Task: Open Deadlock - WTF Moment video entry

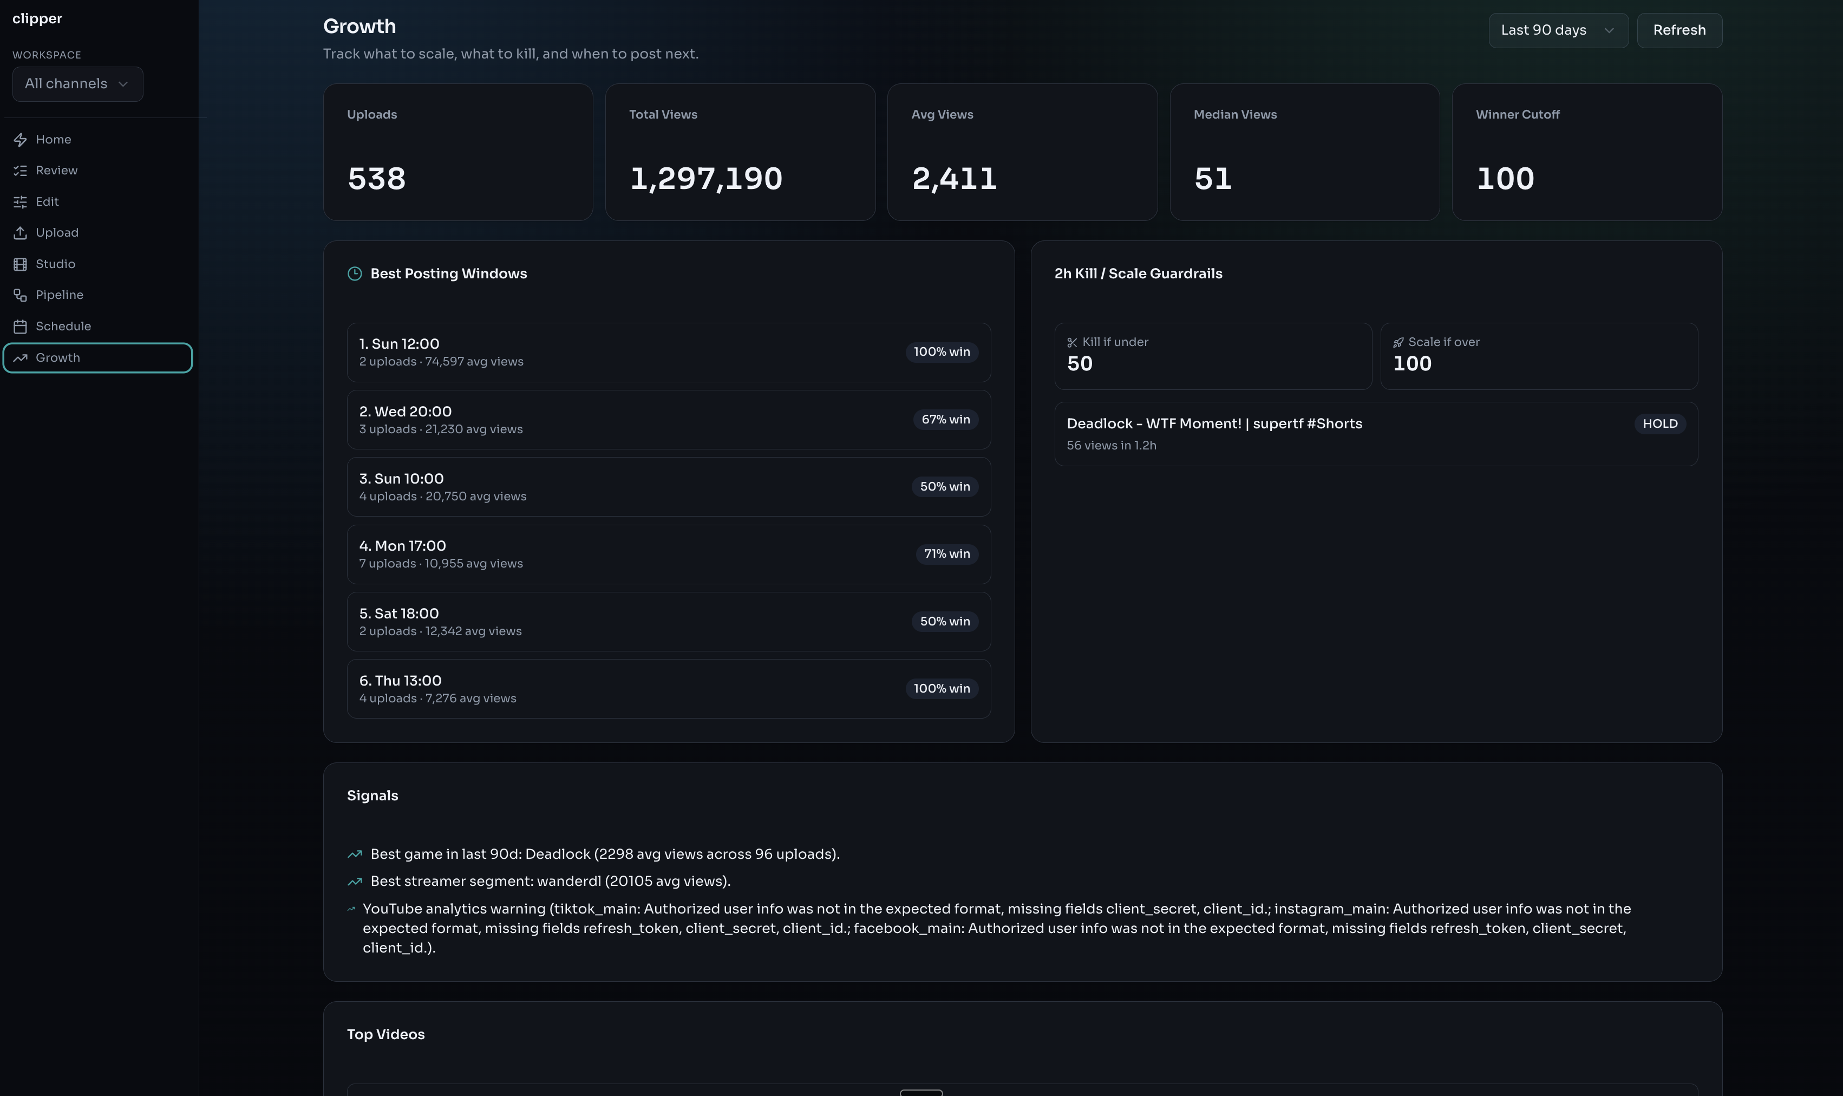Action: coord(1376,434)
